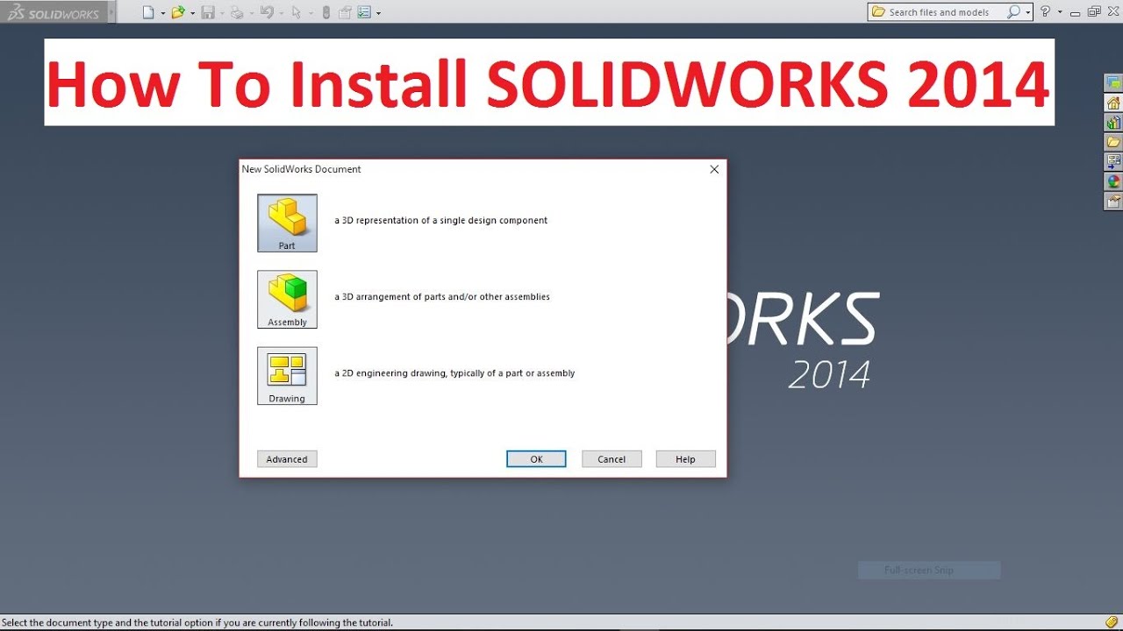
Task: Select the Drawing document type
Action: 287,376
